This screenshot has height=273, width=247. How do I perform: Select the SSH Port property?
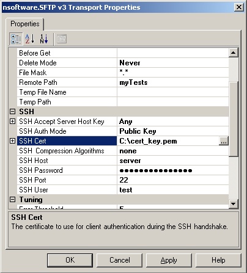[x=67, y=180]
